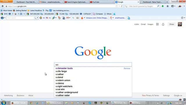The width and height of the screenshot is (186, 105).
Task: Expand the toolbar gear dropdown arrow
Action: click(185, 18)
